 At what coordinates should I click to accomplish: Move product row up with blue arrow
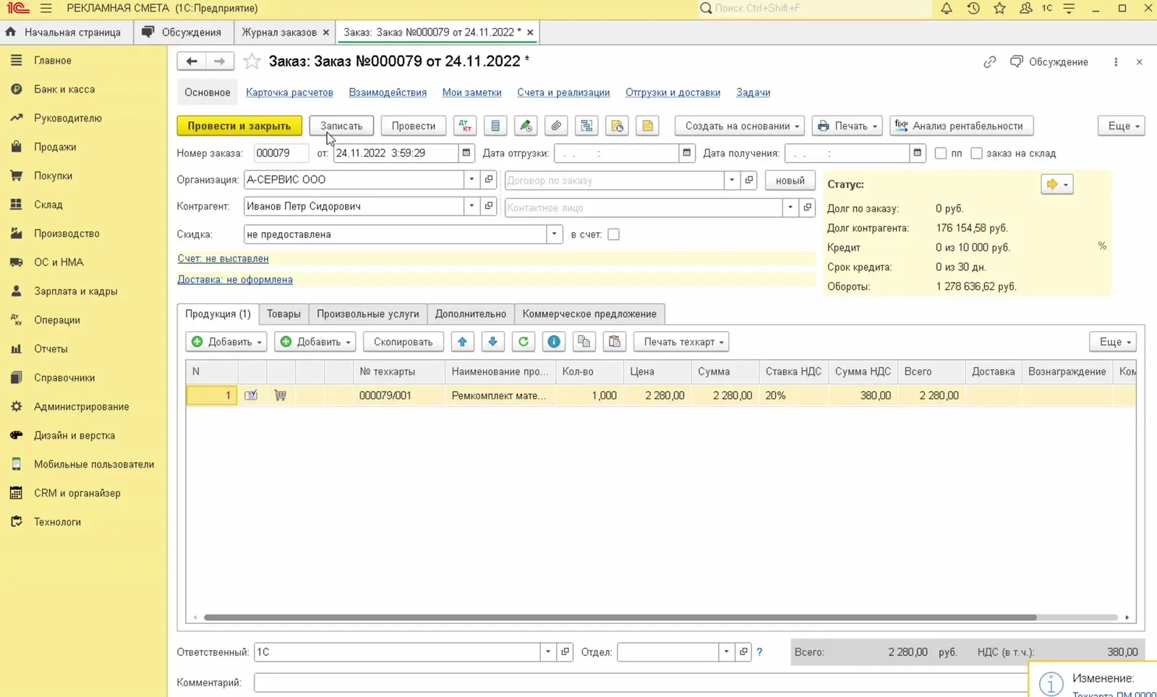pyautogui.click(x=463, y=342)
